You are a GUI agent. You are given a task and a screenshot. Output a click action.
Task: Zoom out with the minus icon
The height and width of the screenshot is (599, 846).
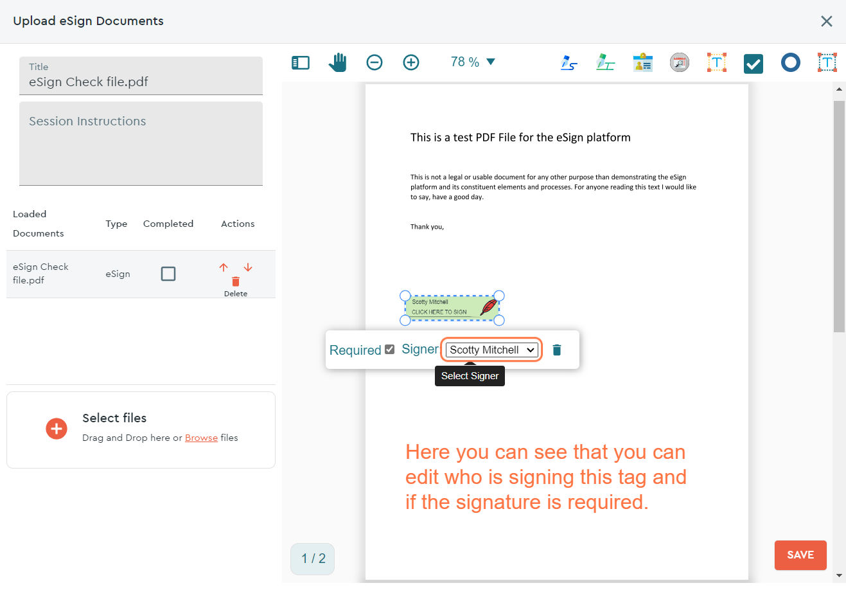(x=375, y=62)
